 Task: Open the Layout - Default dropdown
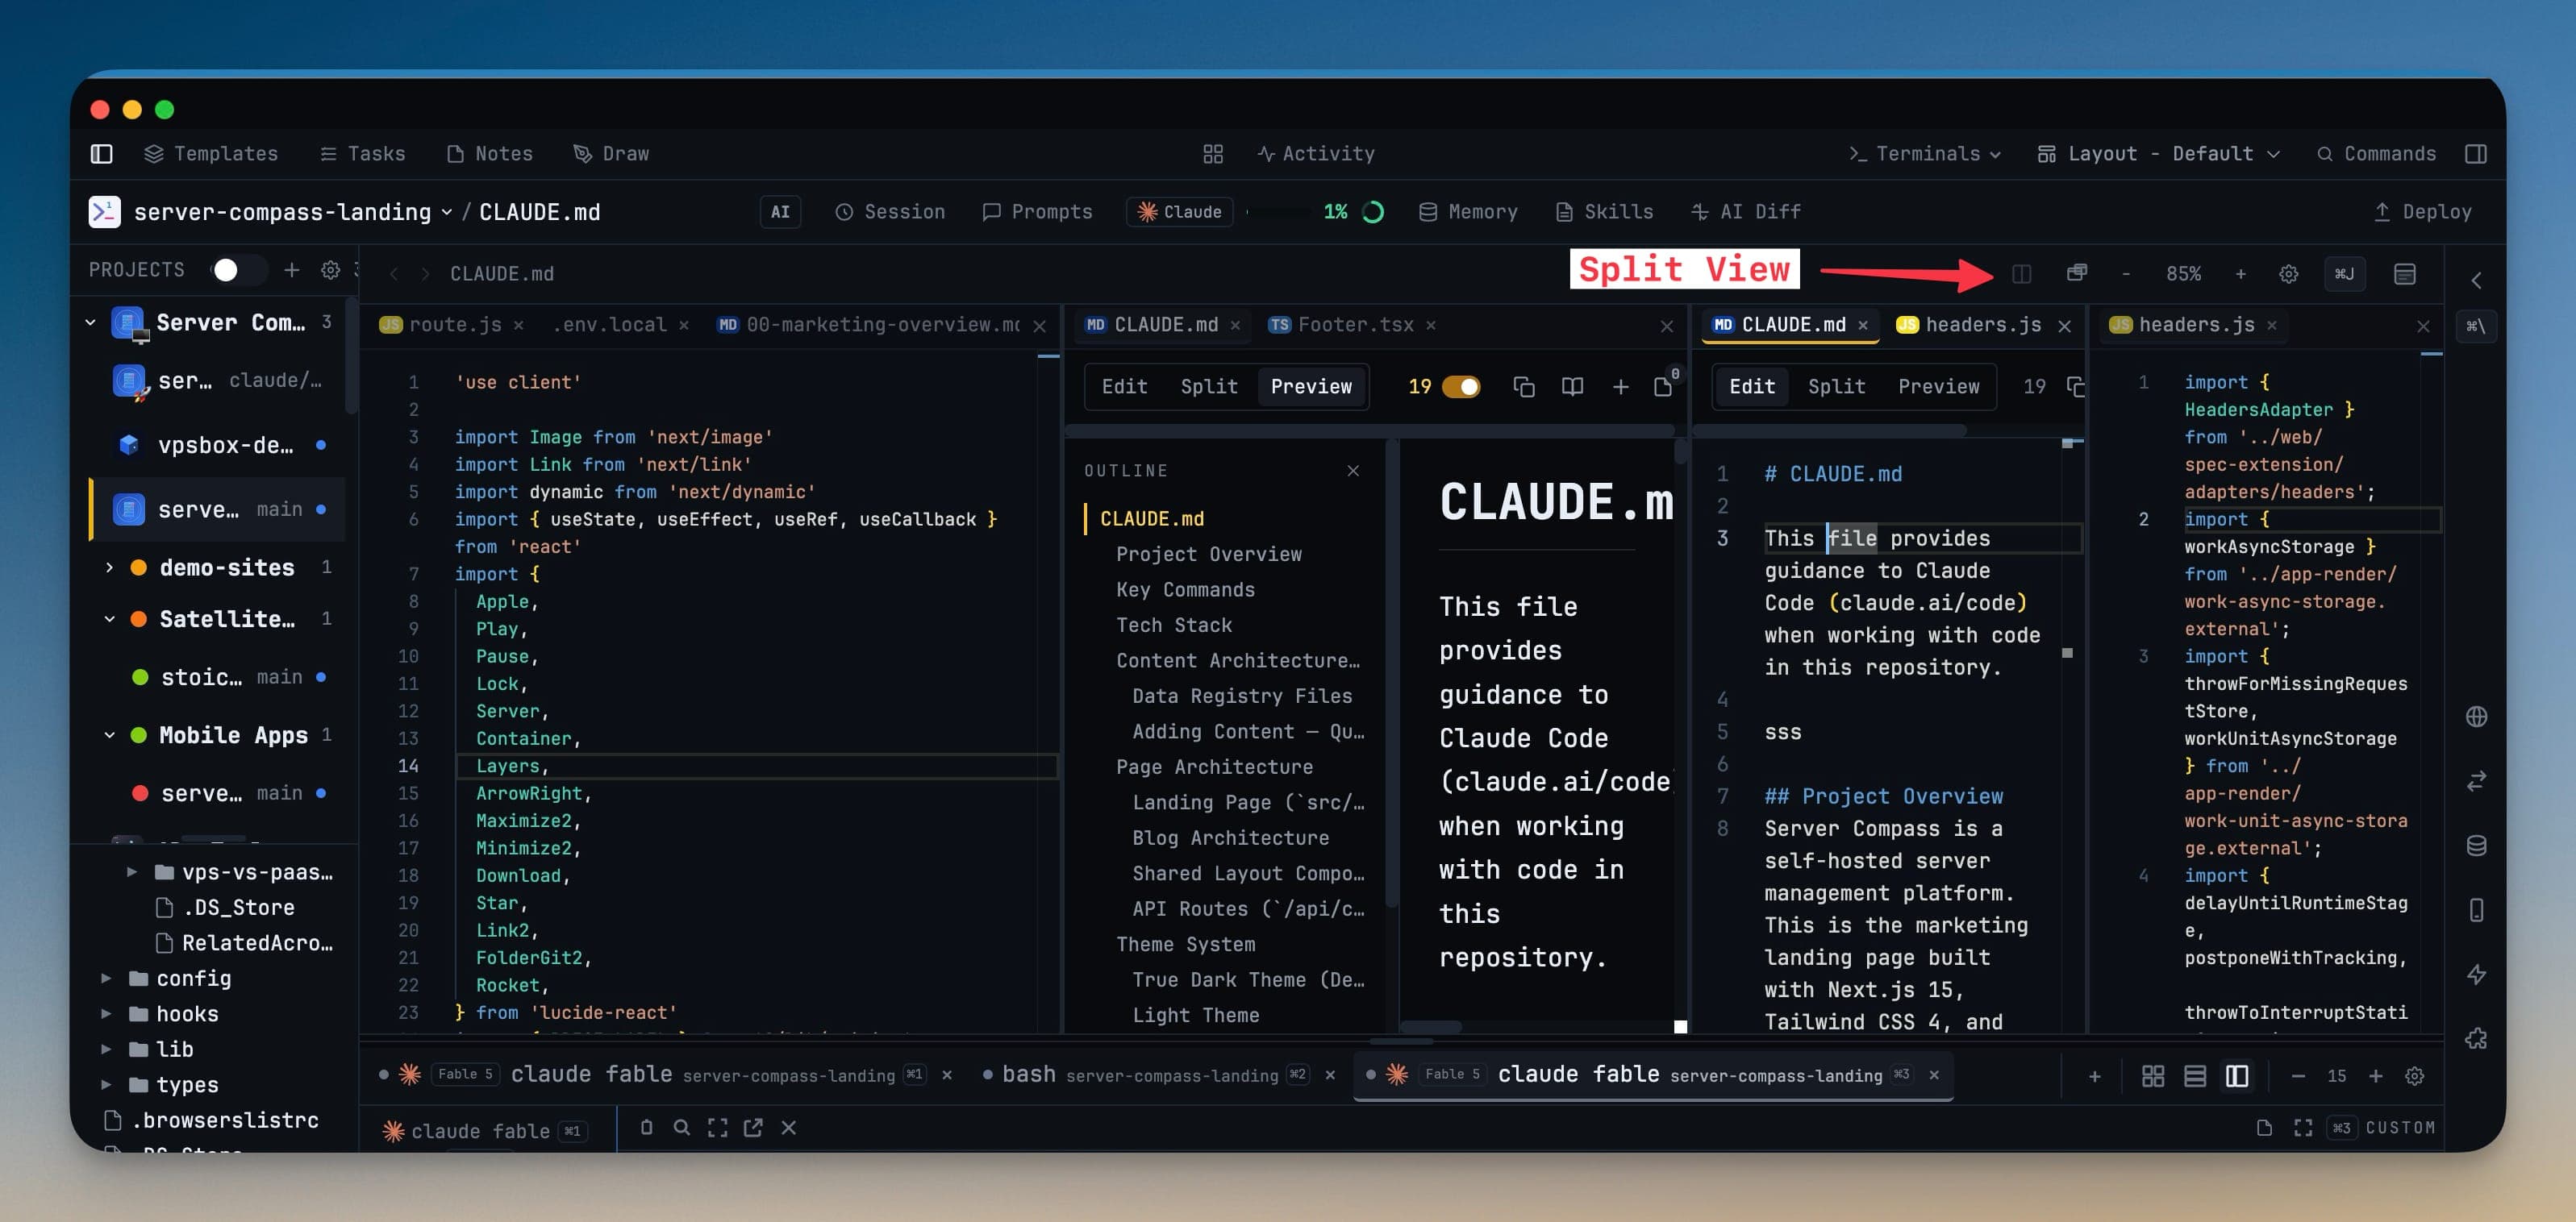coord(2159,154)
